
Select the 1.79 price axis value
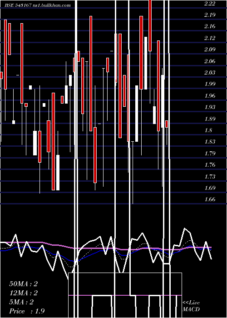(210, 154)
